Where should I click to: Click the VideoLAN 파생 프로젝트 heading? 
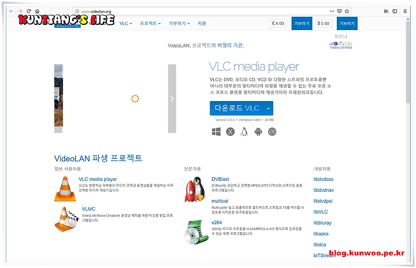coord(98,158)
